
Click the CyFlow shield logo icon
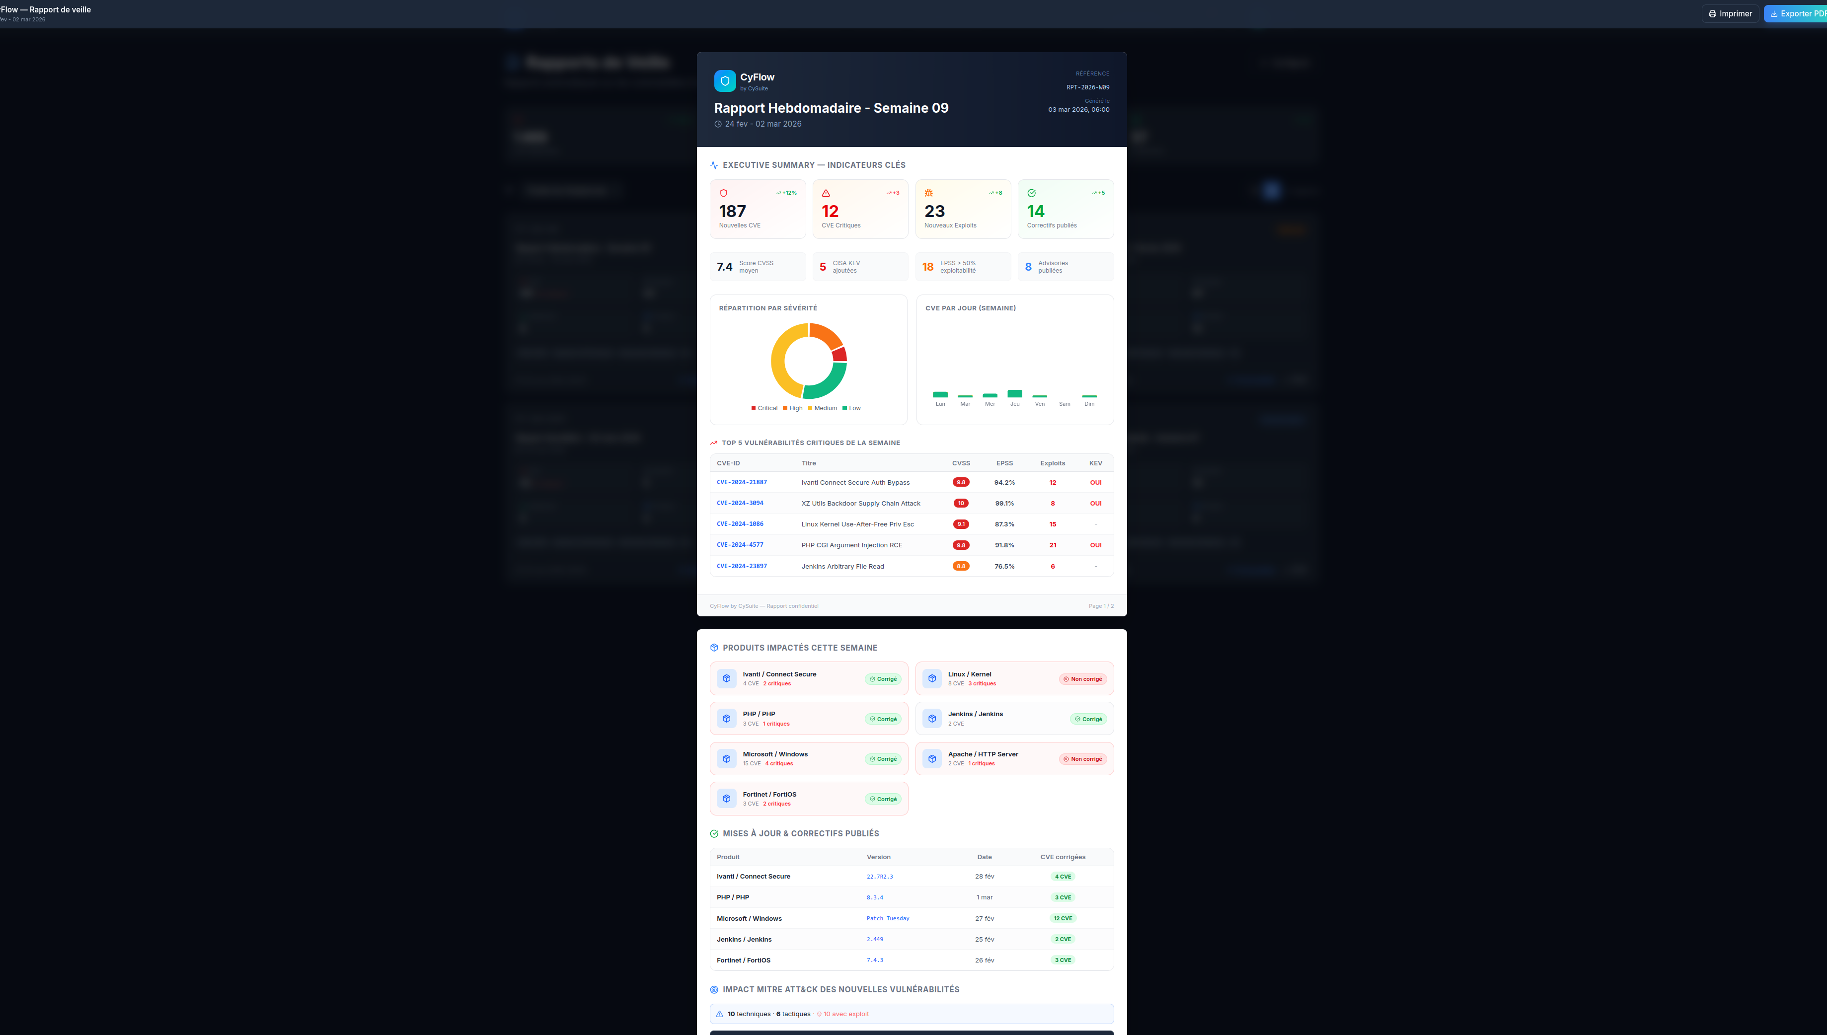[x=724, y=81]
